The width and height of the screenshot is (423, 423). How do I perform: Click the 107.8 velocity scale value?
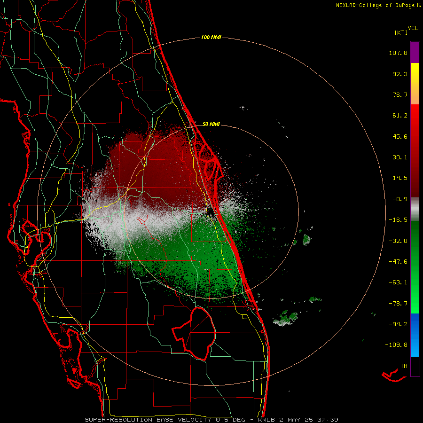click(x=398, y=53)
